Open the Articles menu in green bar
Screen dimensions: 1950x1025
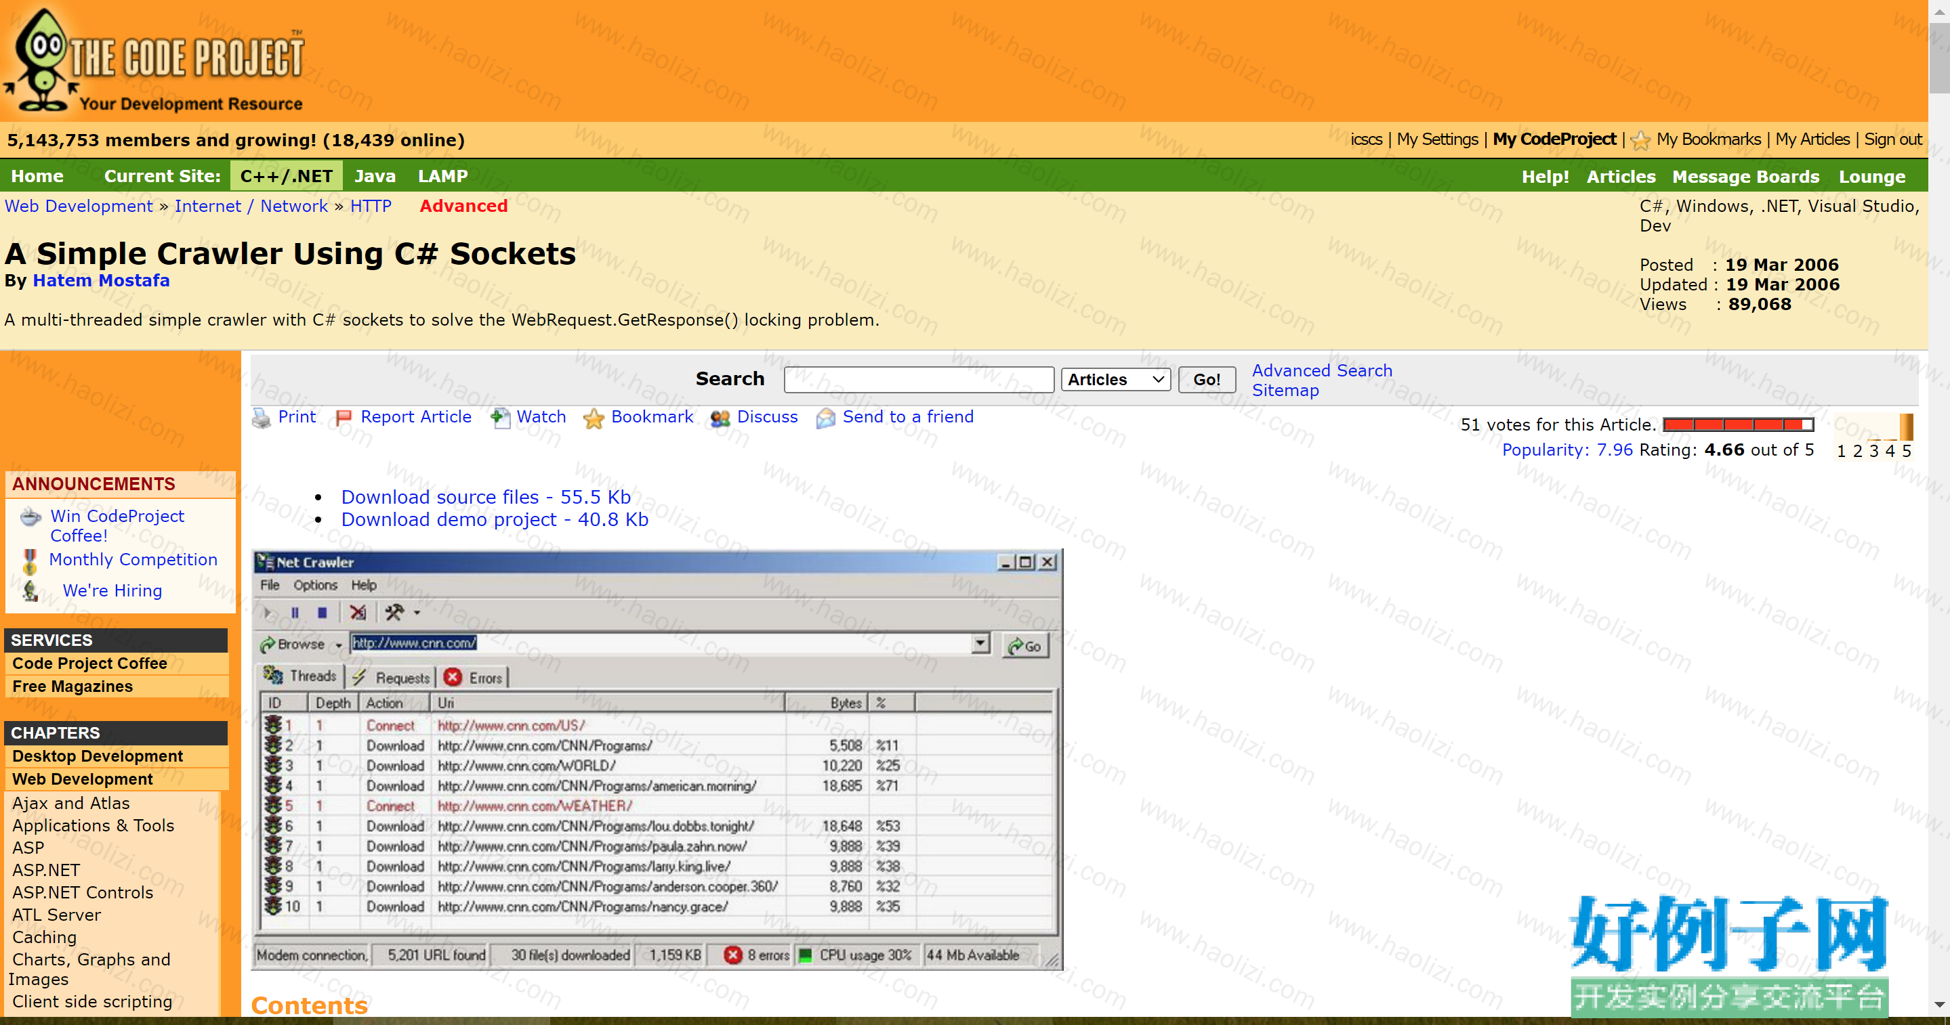coord(1621,177)
